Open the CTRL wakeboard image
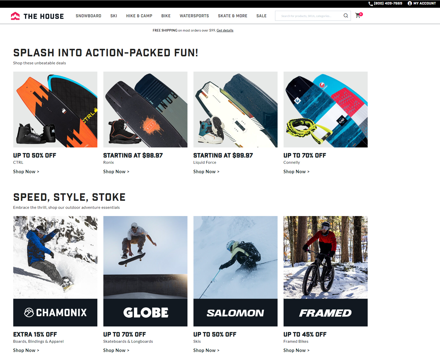Screen dimensions: 440x359 coord(55,109)
